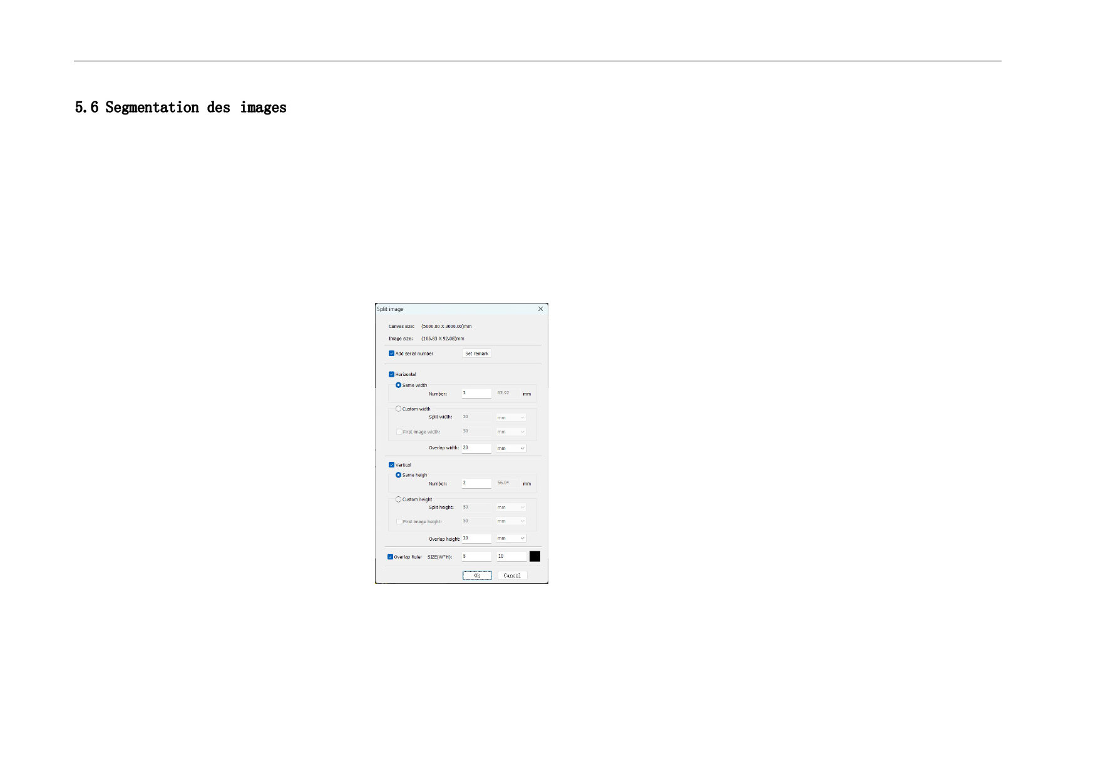The width and height of the screenshot is (1098, 776).
Task: Toggle the Horizontal split checkbox
Action: tap(392, 375)
